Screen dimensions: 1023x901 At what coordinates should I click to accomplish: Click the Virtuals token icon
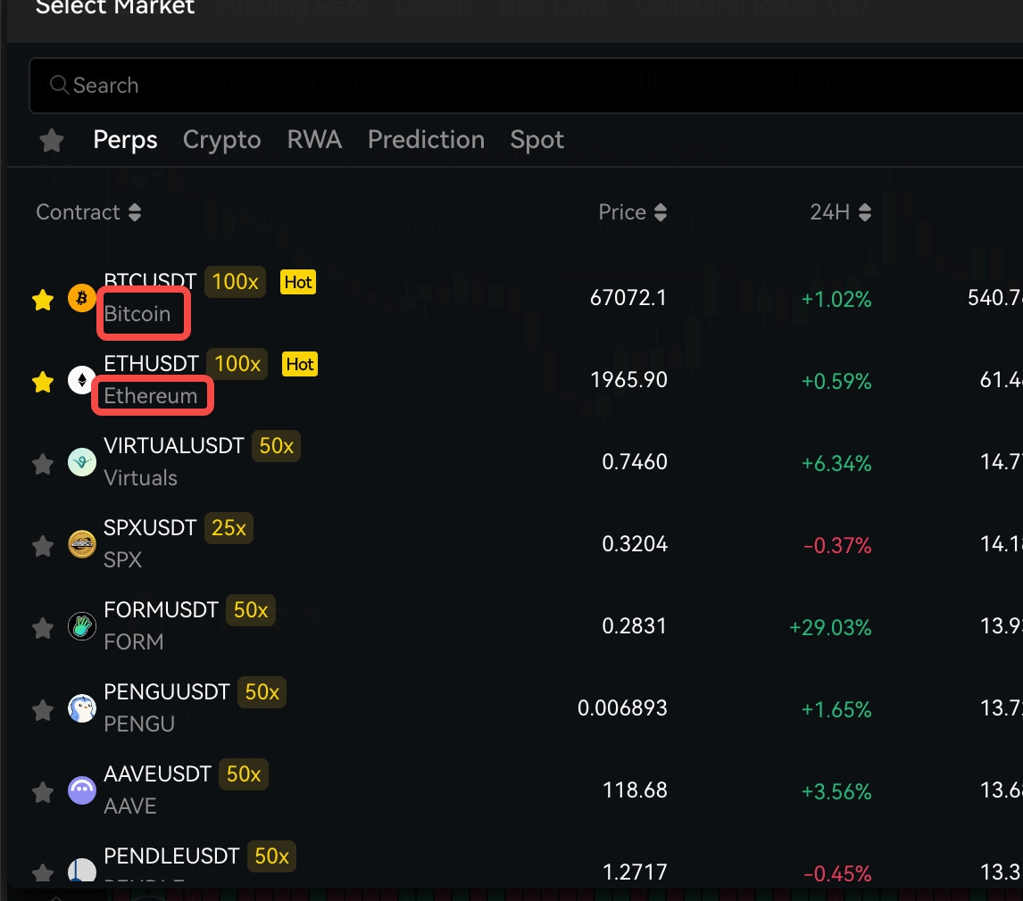coord(82,462)
